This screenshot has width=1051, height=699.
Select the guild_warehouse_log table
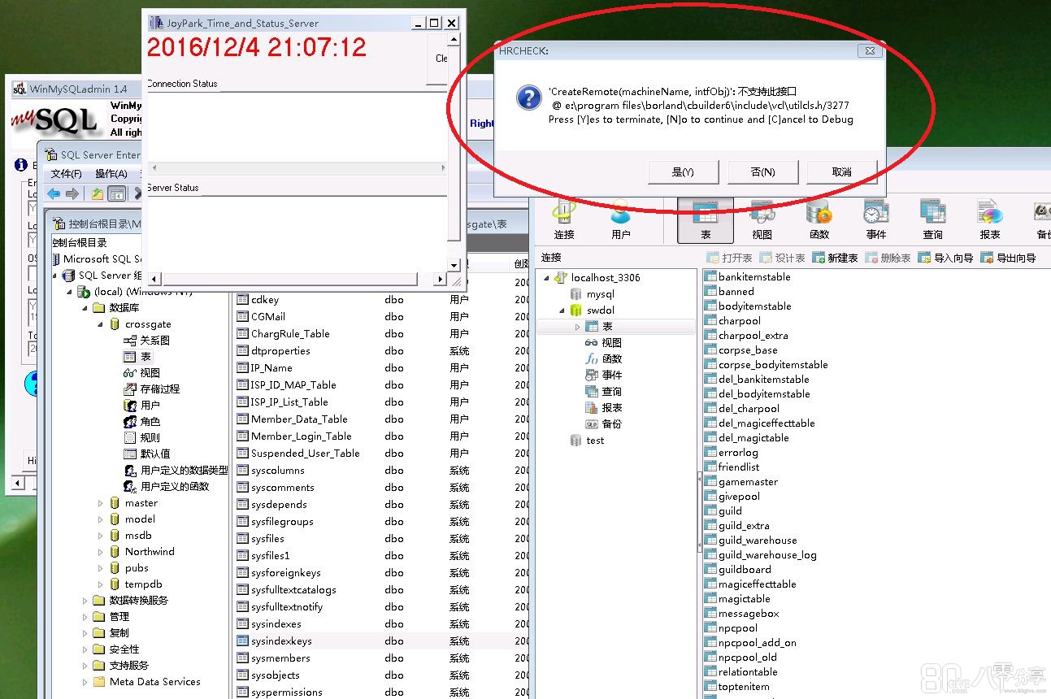click(761, 555)
